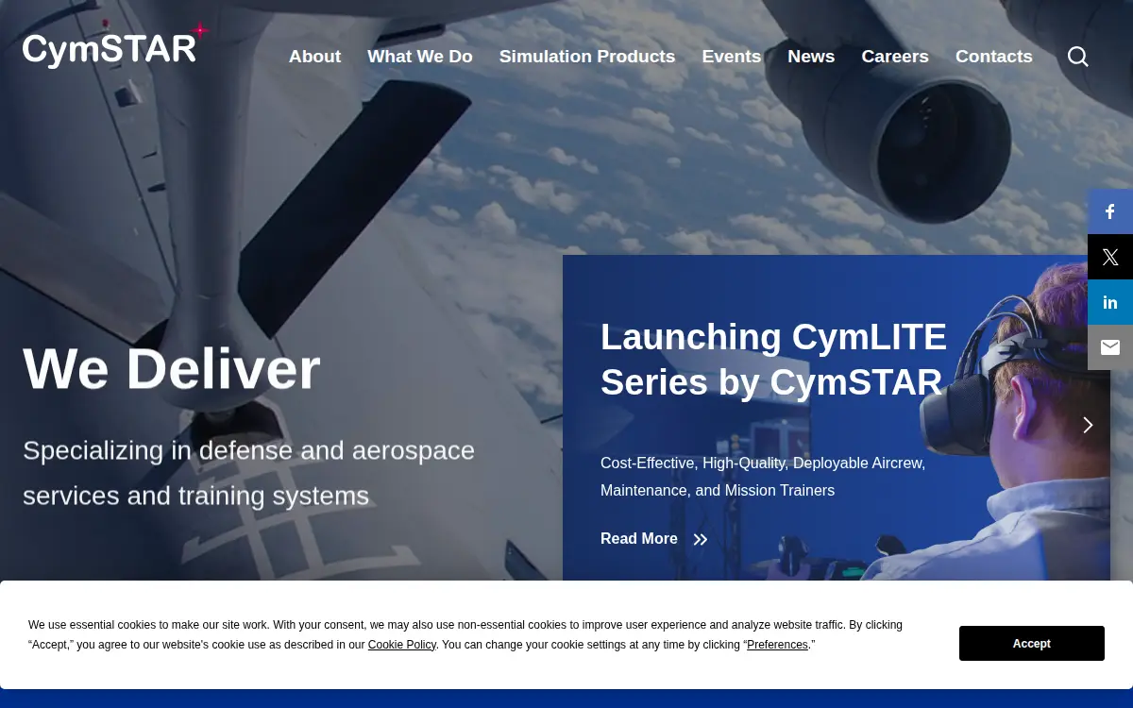Open the Cookie Policy link
1133x708 pixels.
[402, 645]
